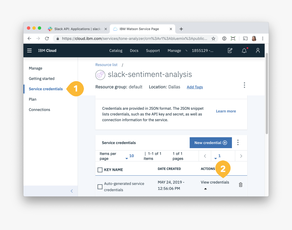
Task: Open the resource actions three-dot menu
Action: click(x=244, y=85)
